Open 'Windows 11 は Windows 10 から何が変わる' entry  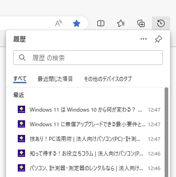click(x=89, y=110)
